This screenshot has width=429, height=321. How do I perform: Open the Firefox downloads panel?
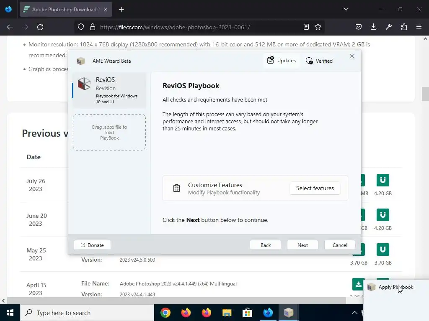pyautogui.click(x=373, y=27)
